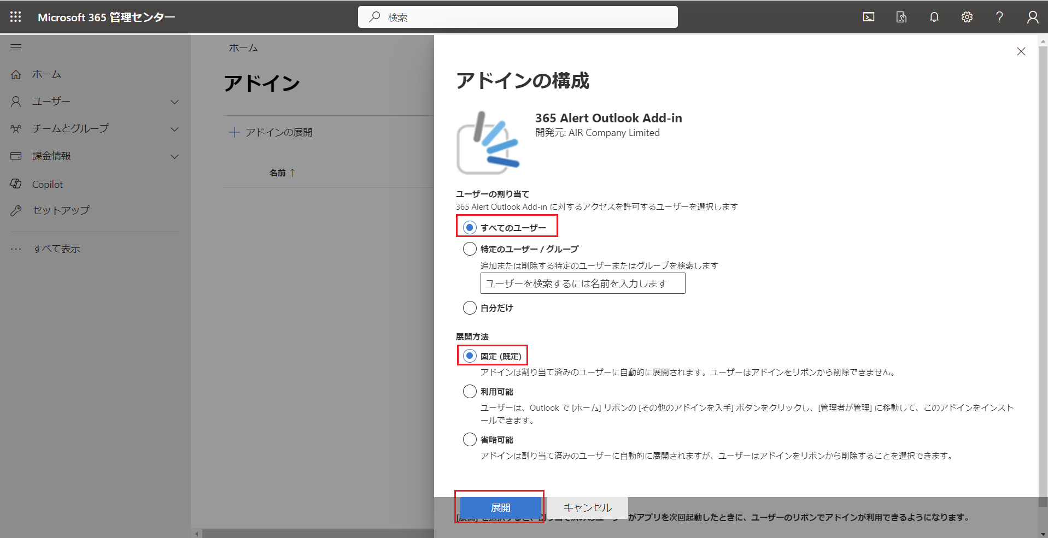Viewport: 1048px width, 538px height.
Task: Open Copilot in the left navigation
Action: pos(48,185)
